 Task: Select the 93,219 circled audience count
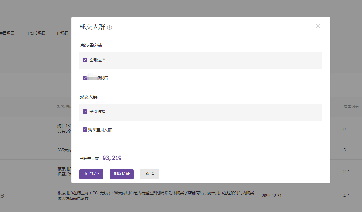[x=112, y=158]
